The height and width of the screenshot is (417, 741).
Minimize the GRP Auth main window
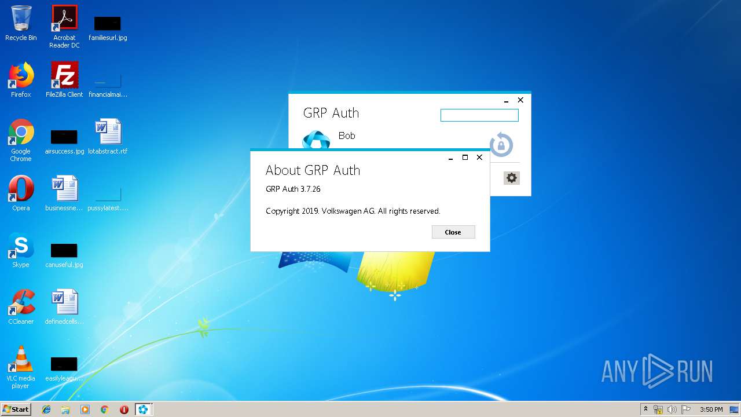pyautogui.click(x=506, y=100)
